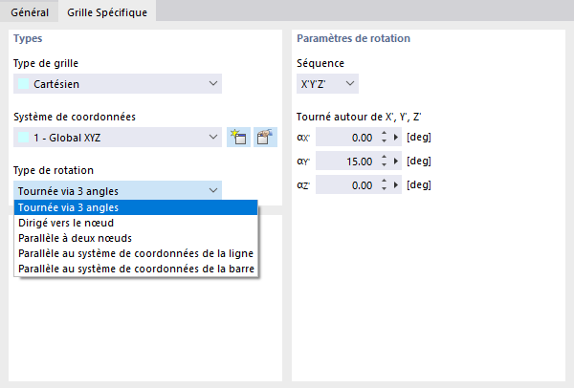Open the arrow menu beside αY' value
The image size is (574, 388).
pyautogui.click(x=397, y=162)
